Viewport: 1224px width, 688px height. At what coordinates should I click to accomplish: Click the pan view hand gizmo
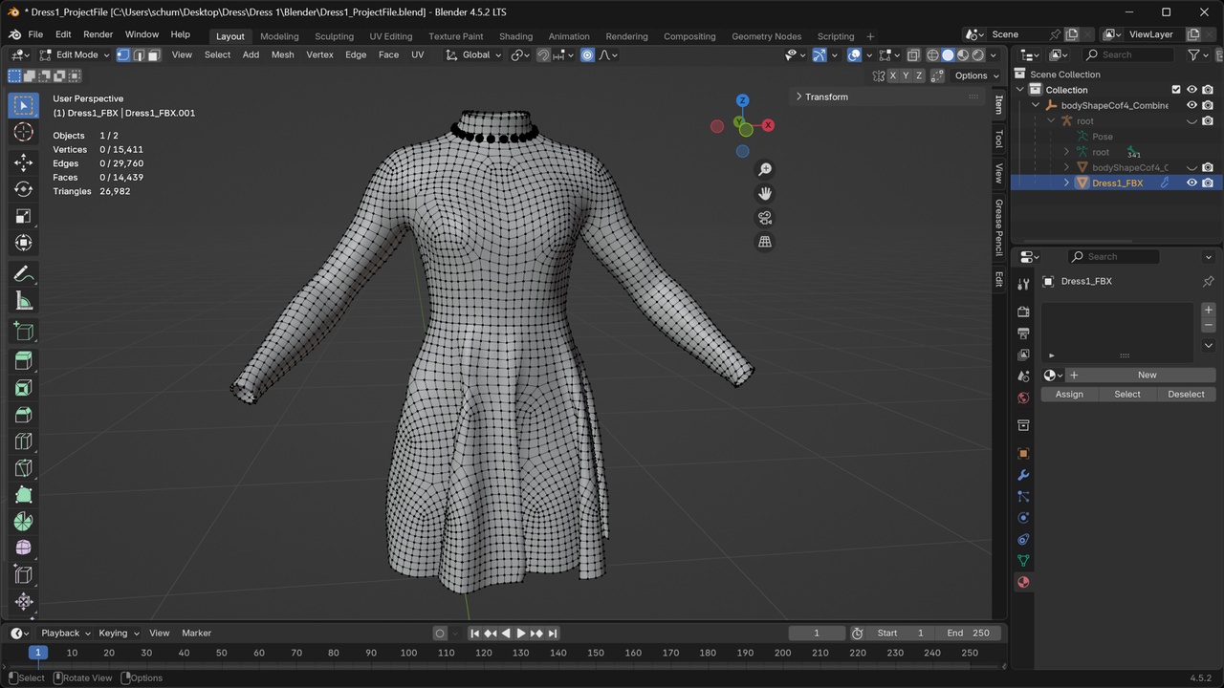point(765,193)
